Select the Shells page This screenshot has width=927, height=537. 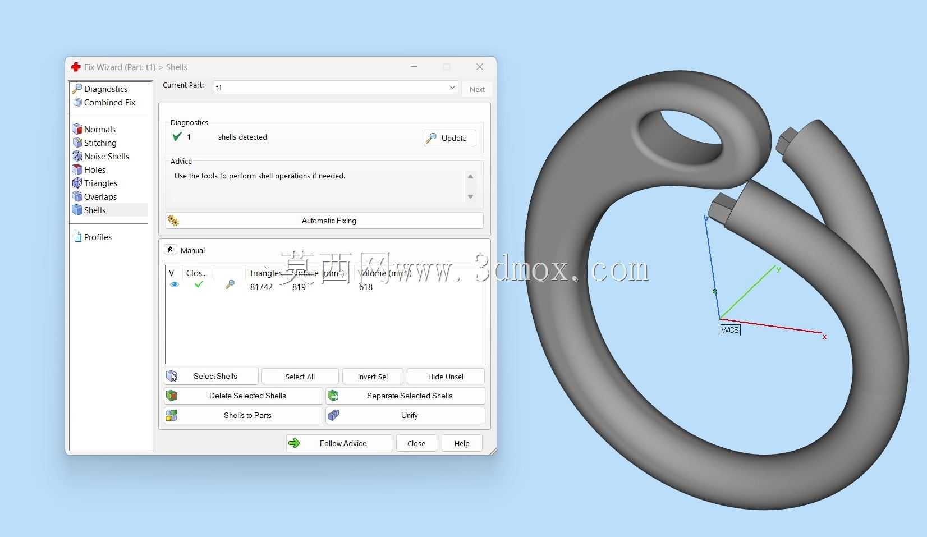(x=94, y=210)
